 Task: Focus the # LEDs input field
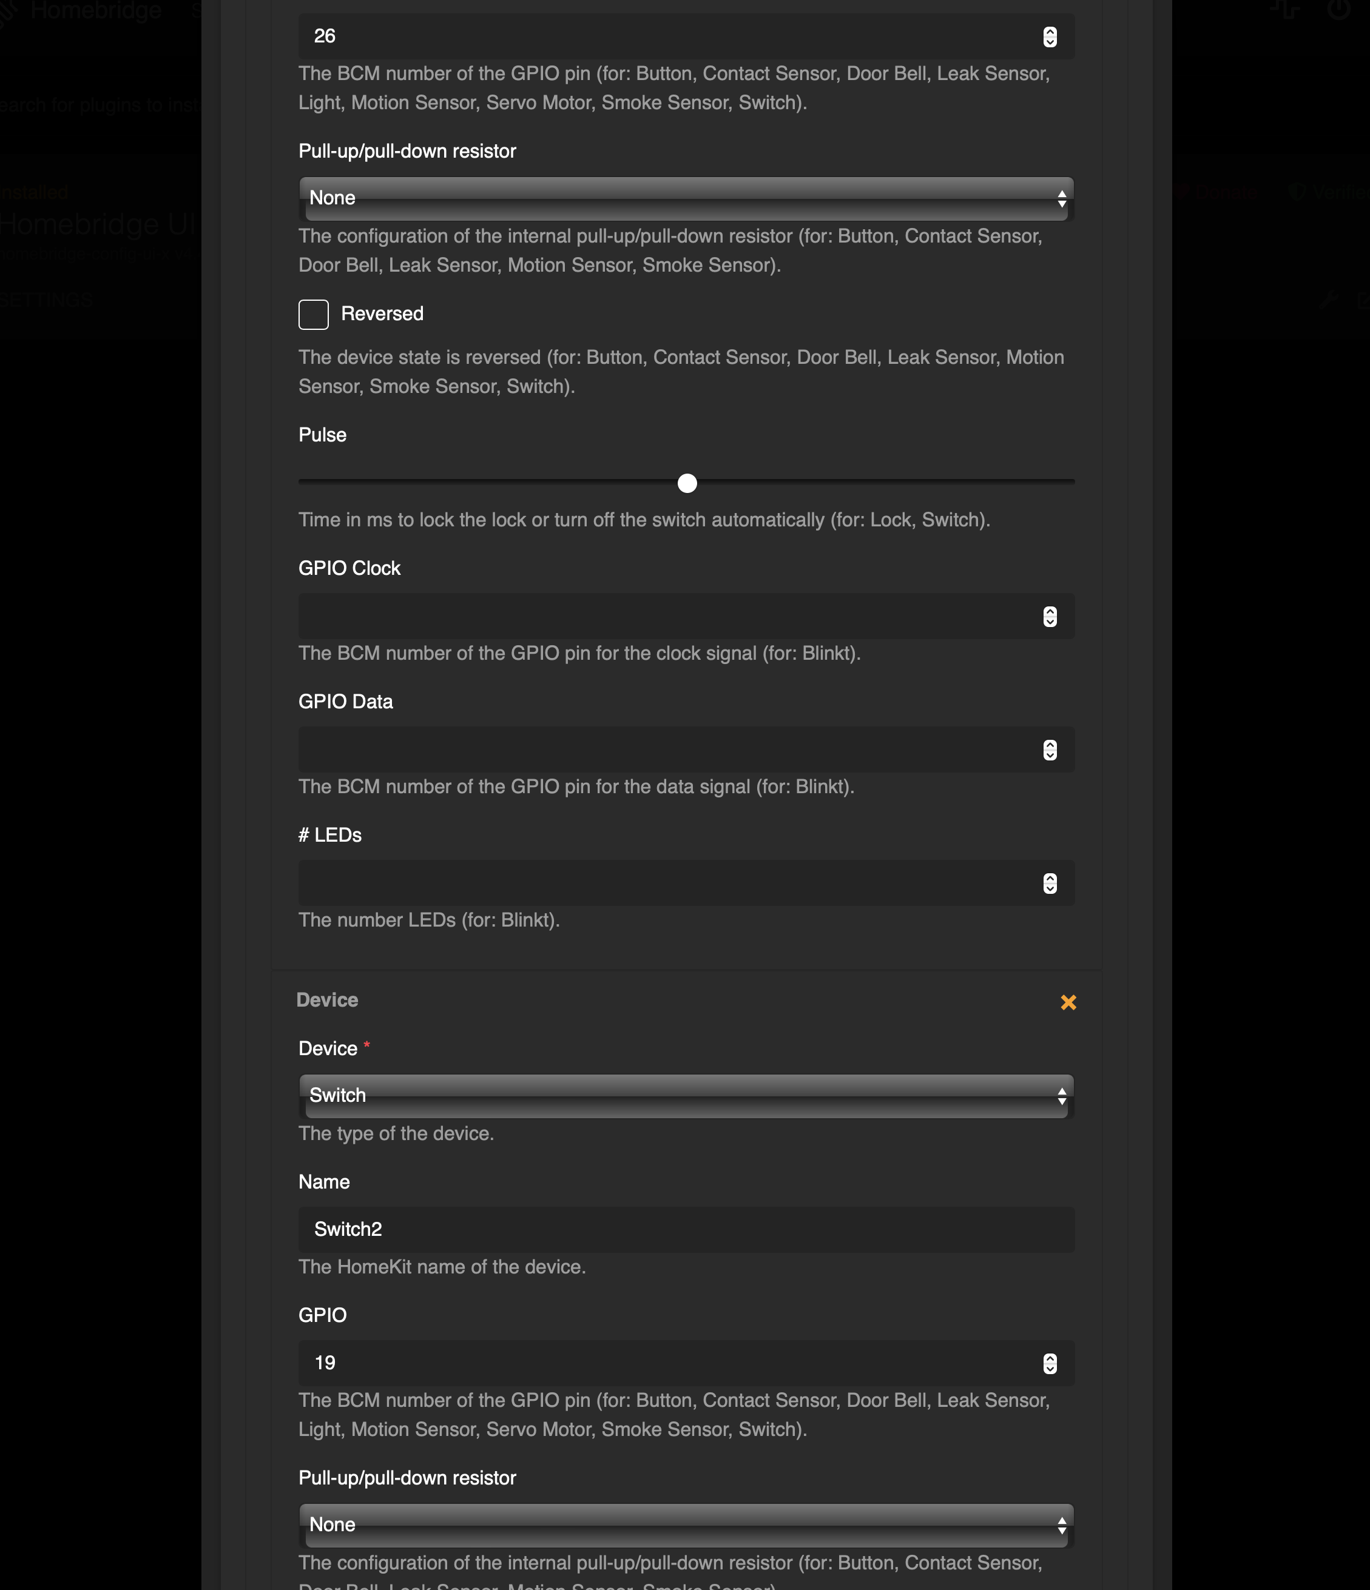coord(687,884)
